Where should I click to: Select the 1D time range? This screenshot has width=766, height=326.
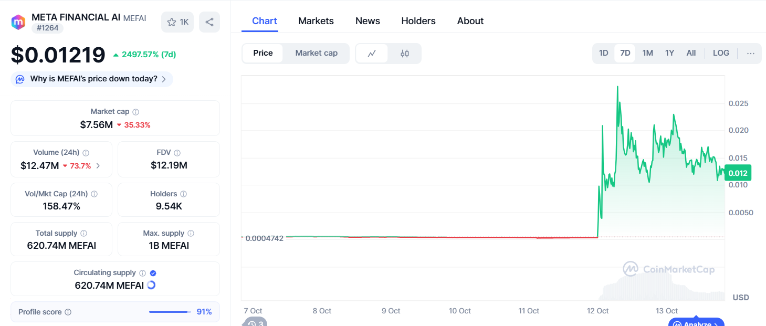pyautogui.click(x=603, y=53)
